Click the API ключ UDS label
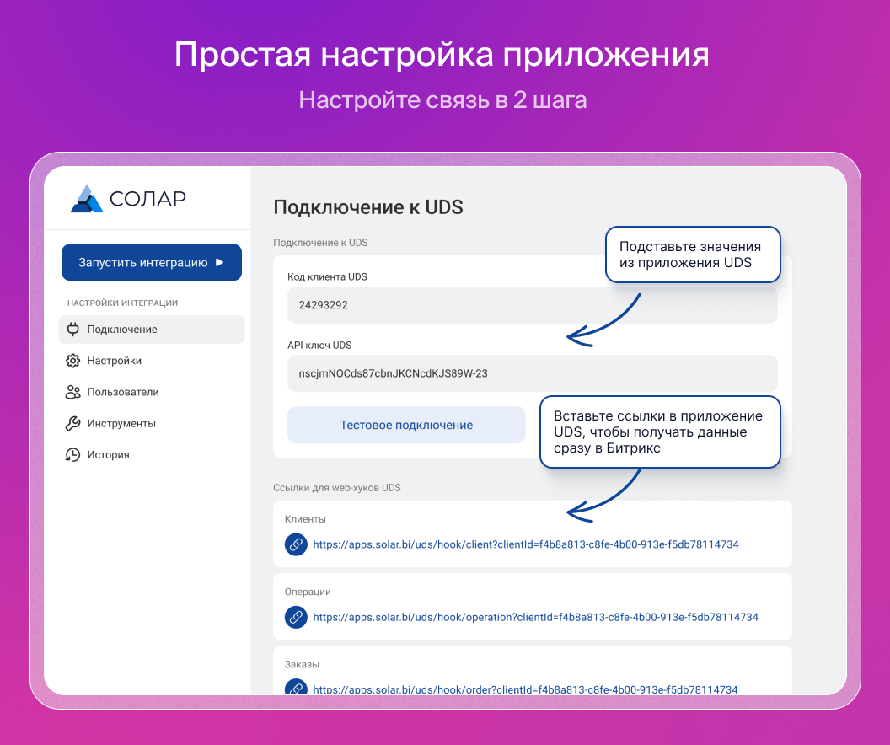This screenshot has height=745, width=890. (319, 345)
